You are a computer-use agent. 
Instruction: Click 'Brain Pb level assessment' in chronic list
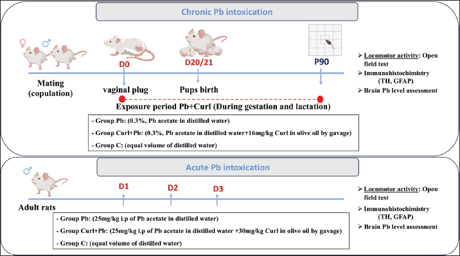coord(401,91)
